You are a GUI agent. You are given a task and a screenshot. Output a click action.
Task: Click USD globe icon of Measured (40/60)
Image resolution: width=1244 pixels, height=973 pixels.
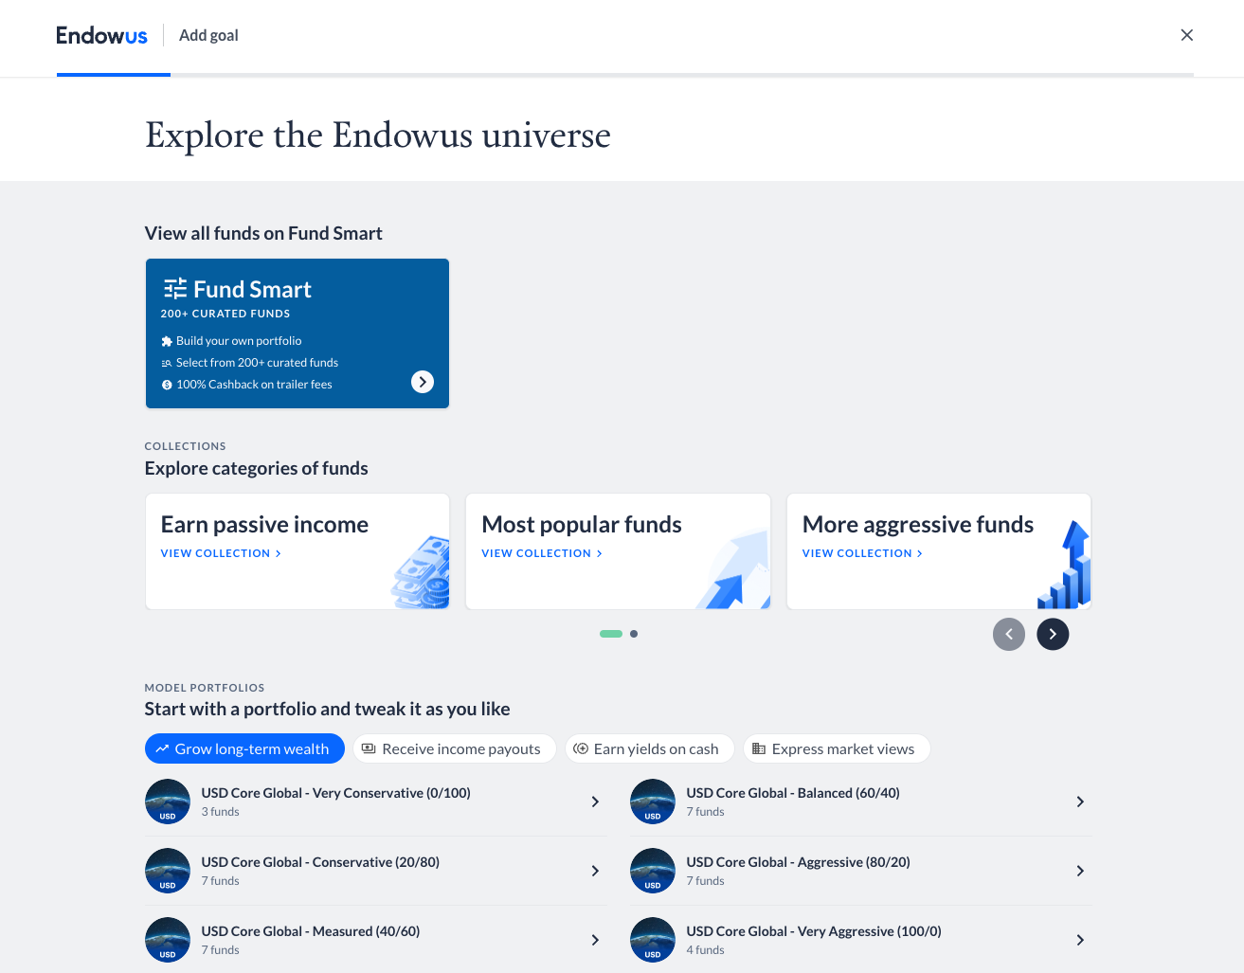pos(168,940)
